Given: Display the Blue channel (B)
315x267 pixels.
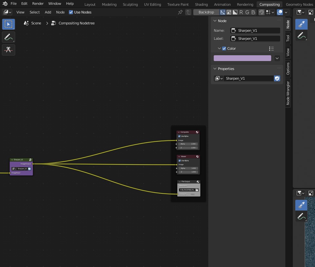Looking at the screenshot, I should (x=253, y=12).
